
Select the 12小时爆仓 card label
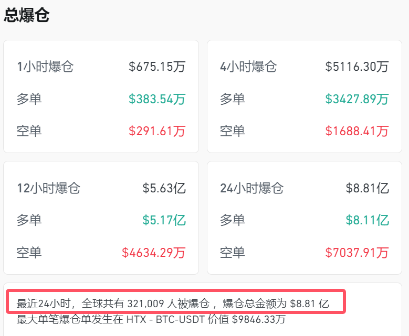[48, 188]
